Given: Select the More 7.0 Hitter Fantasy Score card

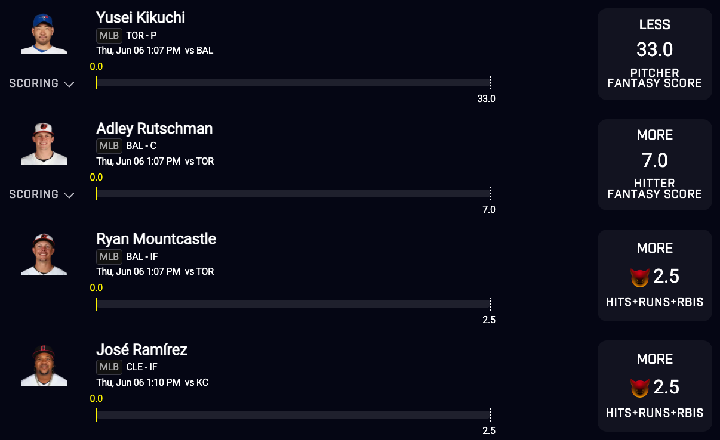Looking at the screenshot, I should (x=655, y=165).
